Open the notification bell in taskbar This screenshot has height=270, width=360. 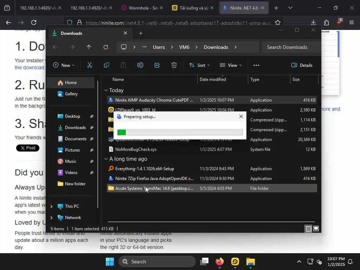coord(351,262)
